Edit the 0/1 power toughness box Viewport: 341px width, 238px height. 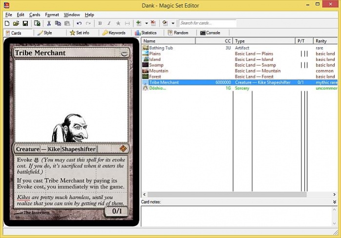pos(117,211)
